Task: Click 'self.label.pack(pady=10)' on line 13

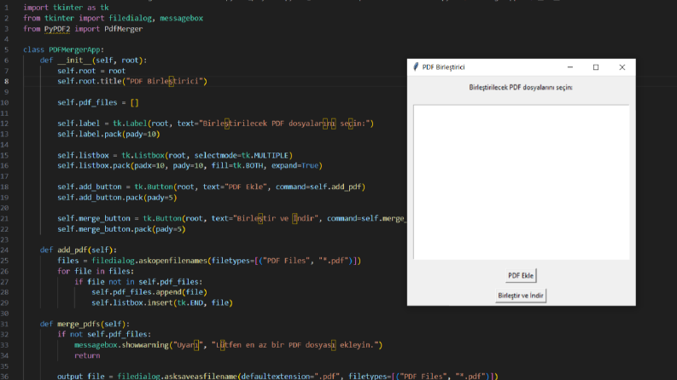Action: click(108, 134)
